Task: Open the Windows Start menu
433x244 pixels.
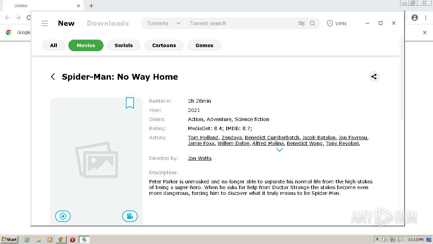Action: tap(9, 239)
